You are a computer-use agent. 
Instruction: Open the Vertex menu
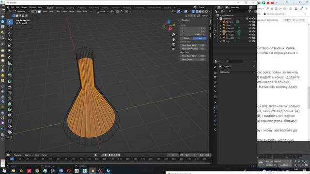click(72, 12)
